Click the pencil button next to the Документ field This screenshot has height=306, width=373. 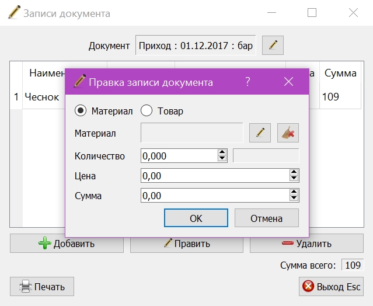click(x=273, y=45)
